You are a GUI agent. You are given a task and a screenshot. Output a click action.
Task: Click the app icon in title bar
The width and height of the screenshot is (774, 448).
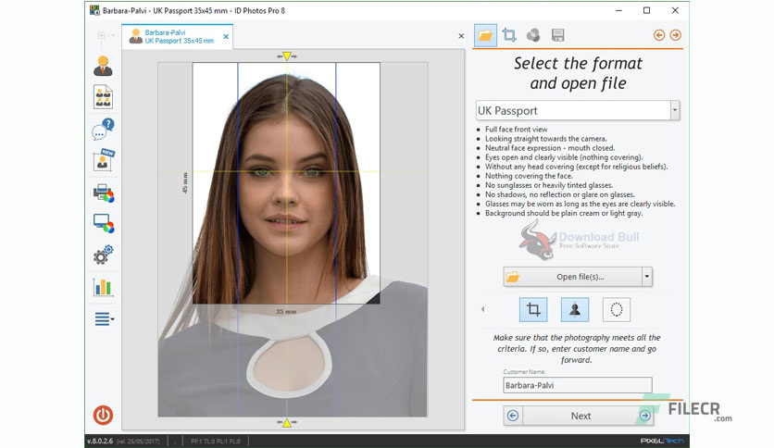tap(94, 10)
